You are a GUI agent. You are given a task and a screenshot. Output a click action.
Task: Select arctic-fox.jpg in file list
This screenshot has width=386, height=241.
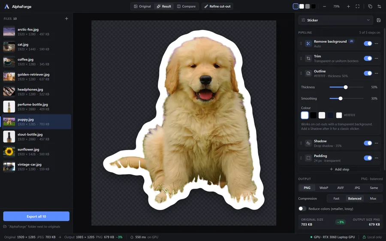[36, 31]
